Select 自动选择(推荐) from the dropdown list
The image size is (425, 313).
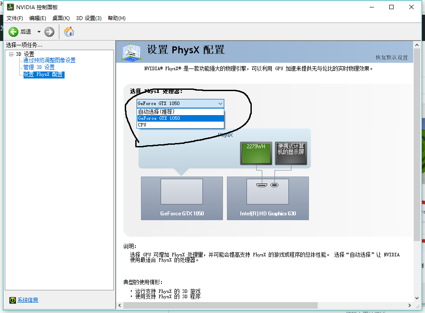(x=156, y=112)
